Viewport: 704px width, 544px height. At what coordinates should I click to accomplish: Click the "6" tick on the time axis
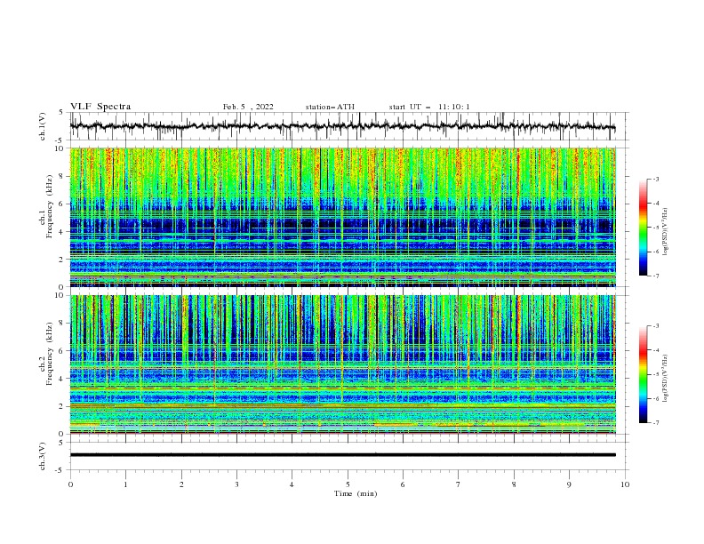[403, 484]
